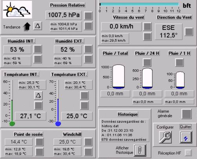Click the Quitter label
This screenshot has width=197, height=159.
[186, 127]
